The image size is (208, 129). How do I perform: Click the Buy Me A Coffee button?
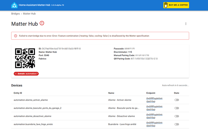(176, 5)
